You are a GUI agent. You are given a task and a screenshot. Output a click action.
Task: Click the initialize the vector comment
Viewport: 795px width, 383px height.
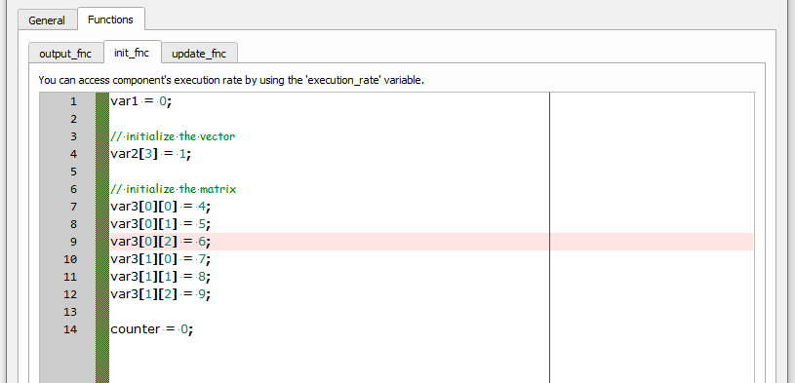pyautogui.click(x=173, y=136)
